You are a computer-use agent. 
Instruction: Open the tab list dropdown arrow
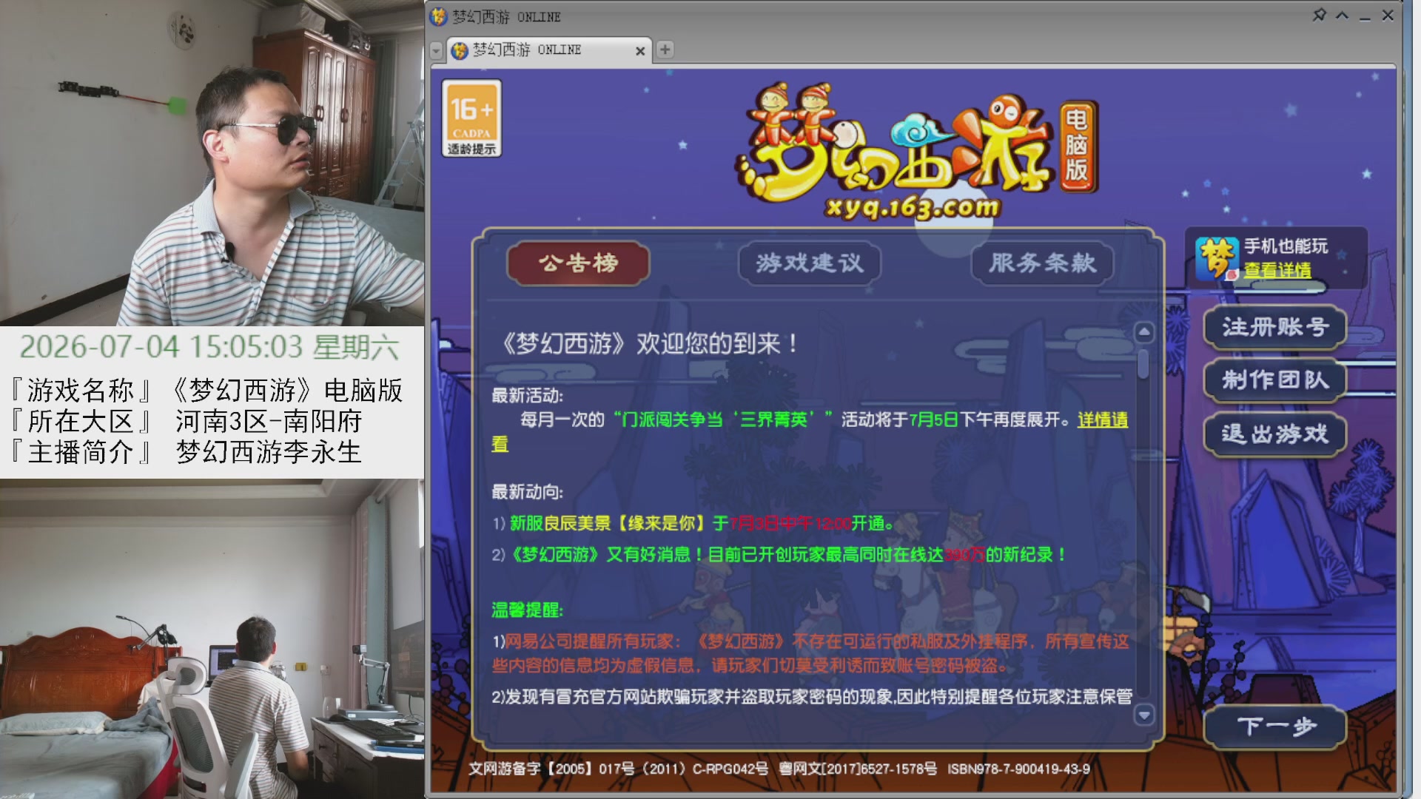pyautogui.click(x=436, y=50)
